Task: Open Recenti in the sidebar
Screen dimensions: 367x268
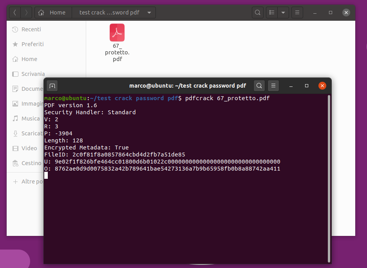Action: pyautogui.click(x=46, y=29)
